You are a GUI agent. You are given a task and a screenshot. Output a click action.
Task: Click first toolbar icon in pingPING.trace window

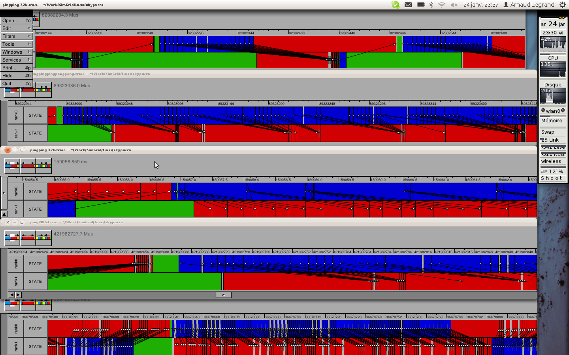pos(12,238)
